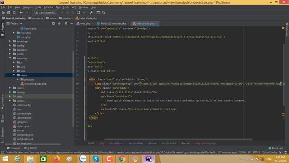The image size is (289, 163).
Task: Open the Navigate menu
Action: [x=28, y=7]
